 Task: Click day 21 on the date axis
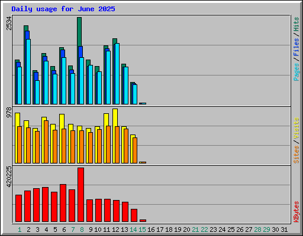(195, 230)
